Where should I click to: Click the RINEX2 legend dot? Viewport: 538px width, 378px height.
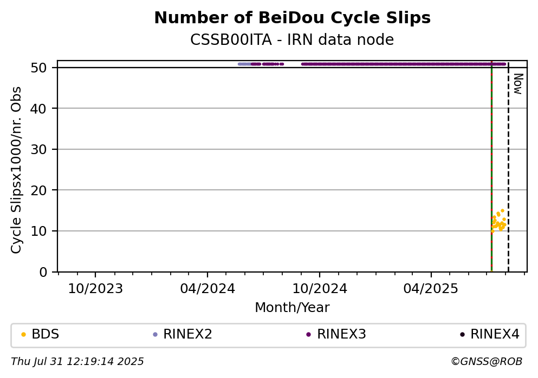(x=155, y=335)
